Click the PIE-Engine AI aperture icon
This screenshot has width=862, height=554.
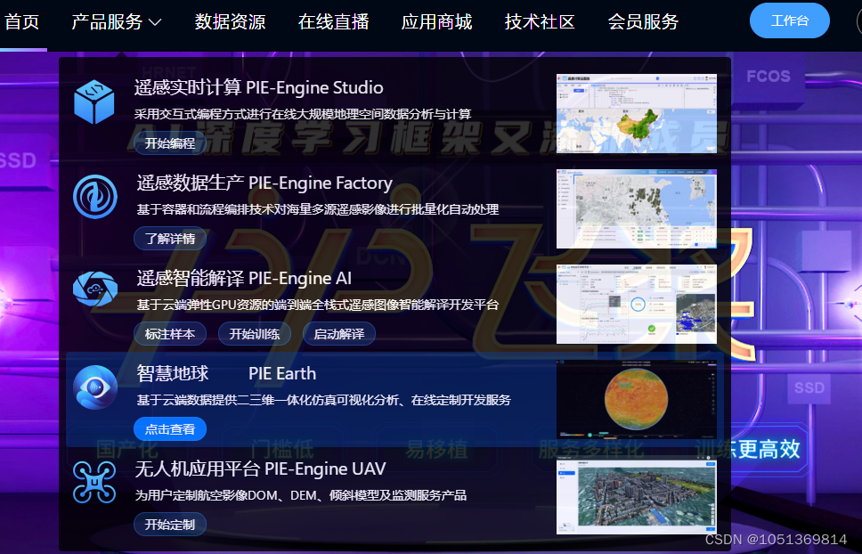coord(95,289)
